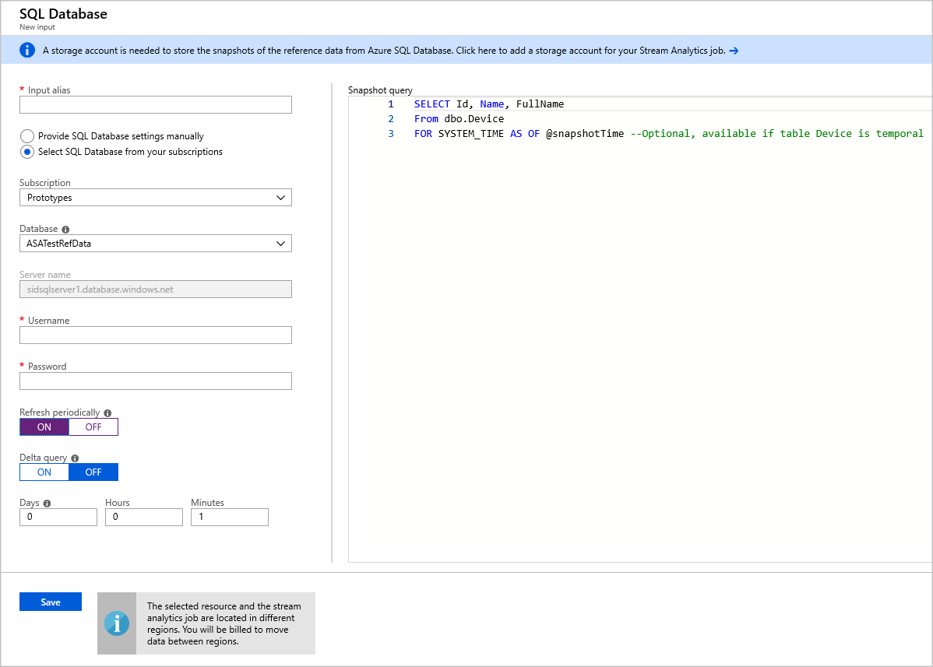This screenshot has height=667, width=933.
Task: Click the Username field
Action: (155, 335)
